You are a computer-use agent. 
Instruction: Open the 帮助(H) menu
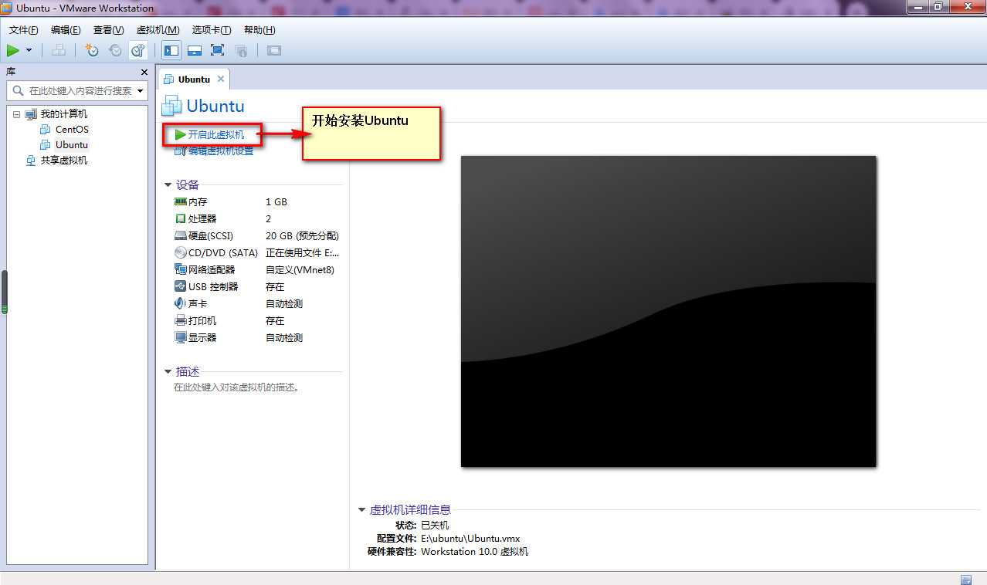[259, 30]
